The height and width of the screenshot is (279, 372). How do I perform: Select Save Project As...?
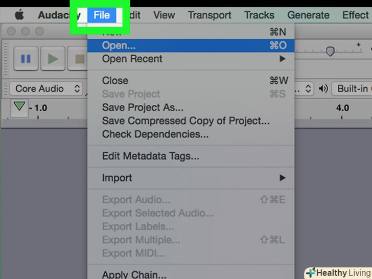pos(143,108)
